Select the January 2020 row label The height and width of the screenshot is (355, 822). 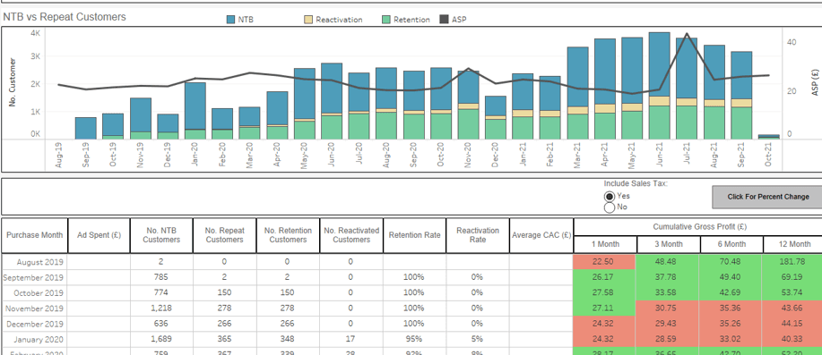[39, 339]
